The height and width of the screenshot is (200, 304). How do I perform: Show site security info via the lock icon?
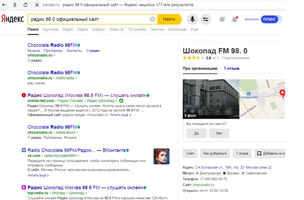pos(37,5)
